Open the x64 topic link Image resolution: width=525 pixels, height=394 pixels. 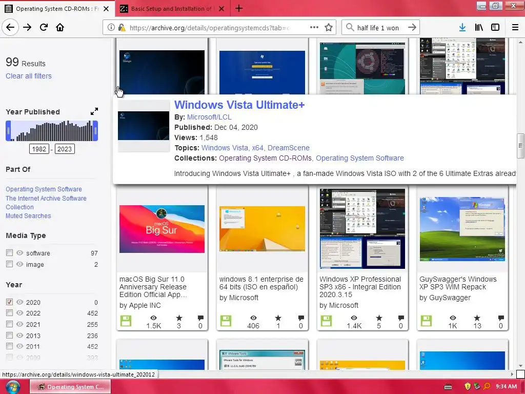click(x=257, y=148)
